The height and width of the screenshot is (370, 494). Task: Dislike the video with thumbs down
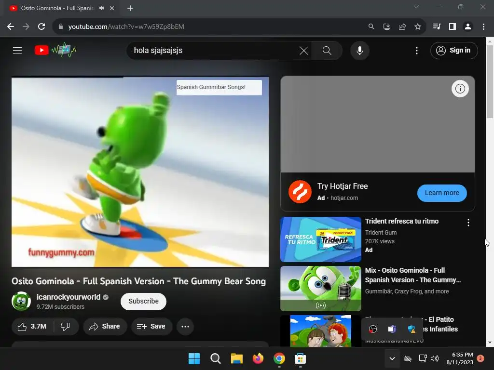66,327
